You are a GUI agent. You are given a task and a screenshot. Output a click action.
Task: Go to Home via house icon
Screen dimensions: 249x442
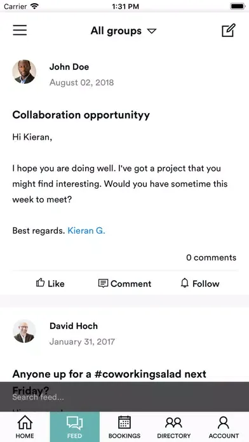tap(25, 423)
